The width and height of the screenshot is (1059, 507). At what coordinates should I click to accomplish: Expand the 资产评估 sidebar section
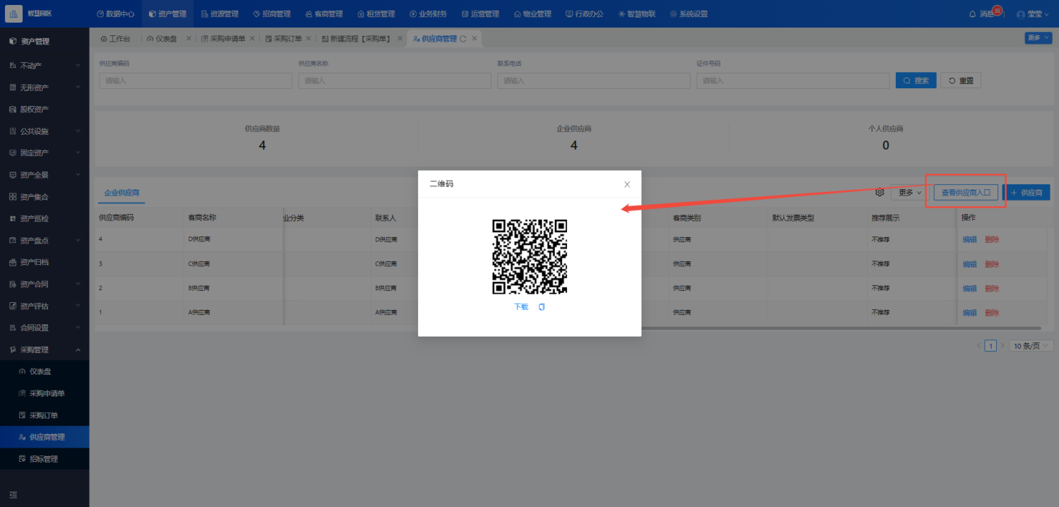point(44,306)
